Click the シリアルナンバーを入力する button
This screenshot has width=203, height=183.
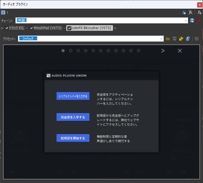[73, 96]
